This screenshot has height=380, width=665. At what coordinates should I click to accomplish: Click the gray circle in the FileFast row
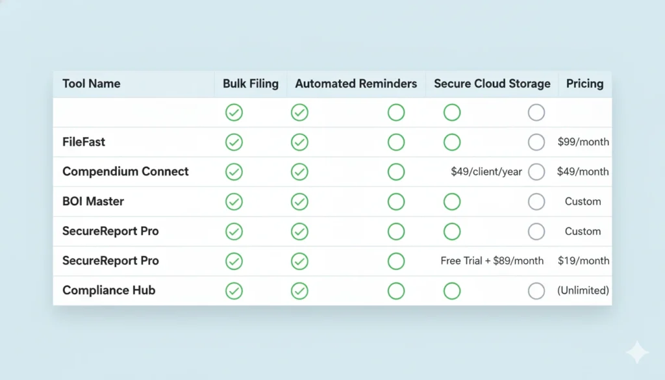(x=536, y=142)
